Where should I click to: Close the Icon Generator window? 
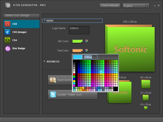[159, 5]
